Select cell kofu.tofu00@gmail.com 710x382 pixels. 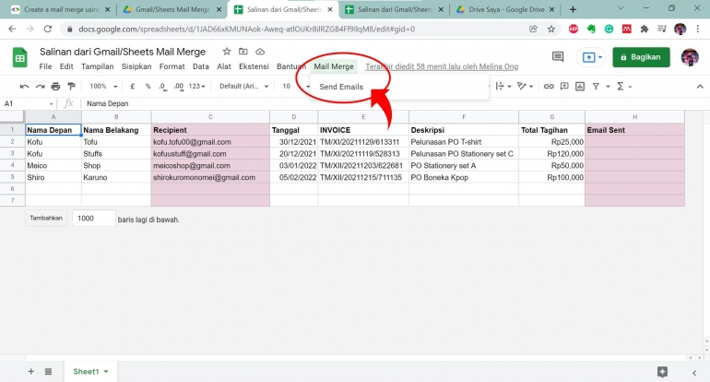(x=210, y=142)
